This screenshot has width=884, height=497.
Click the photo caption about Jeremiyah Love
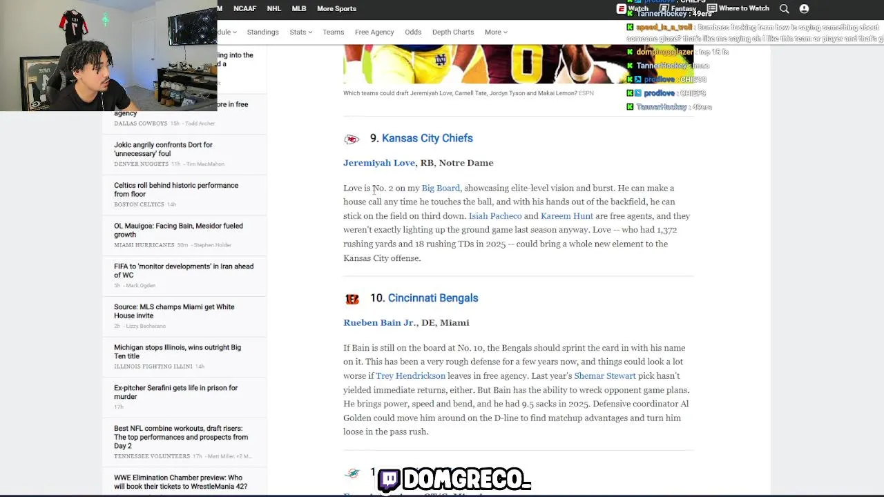pos(468,93)
